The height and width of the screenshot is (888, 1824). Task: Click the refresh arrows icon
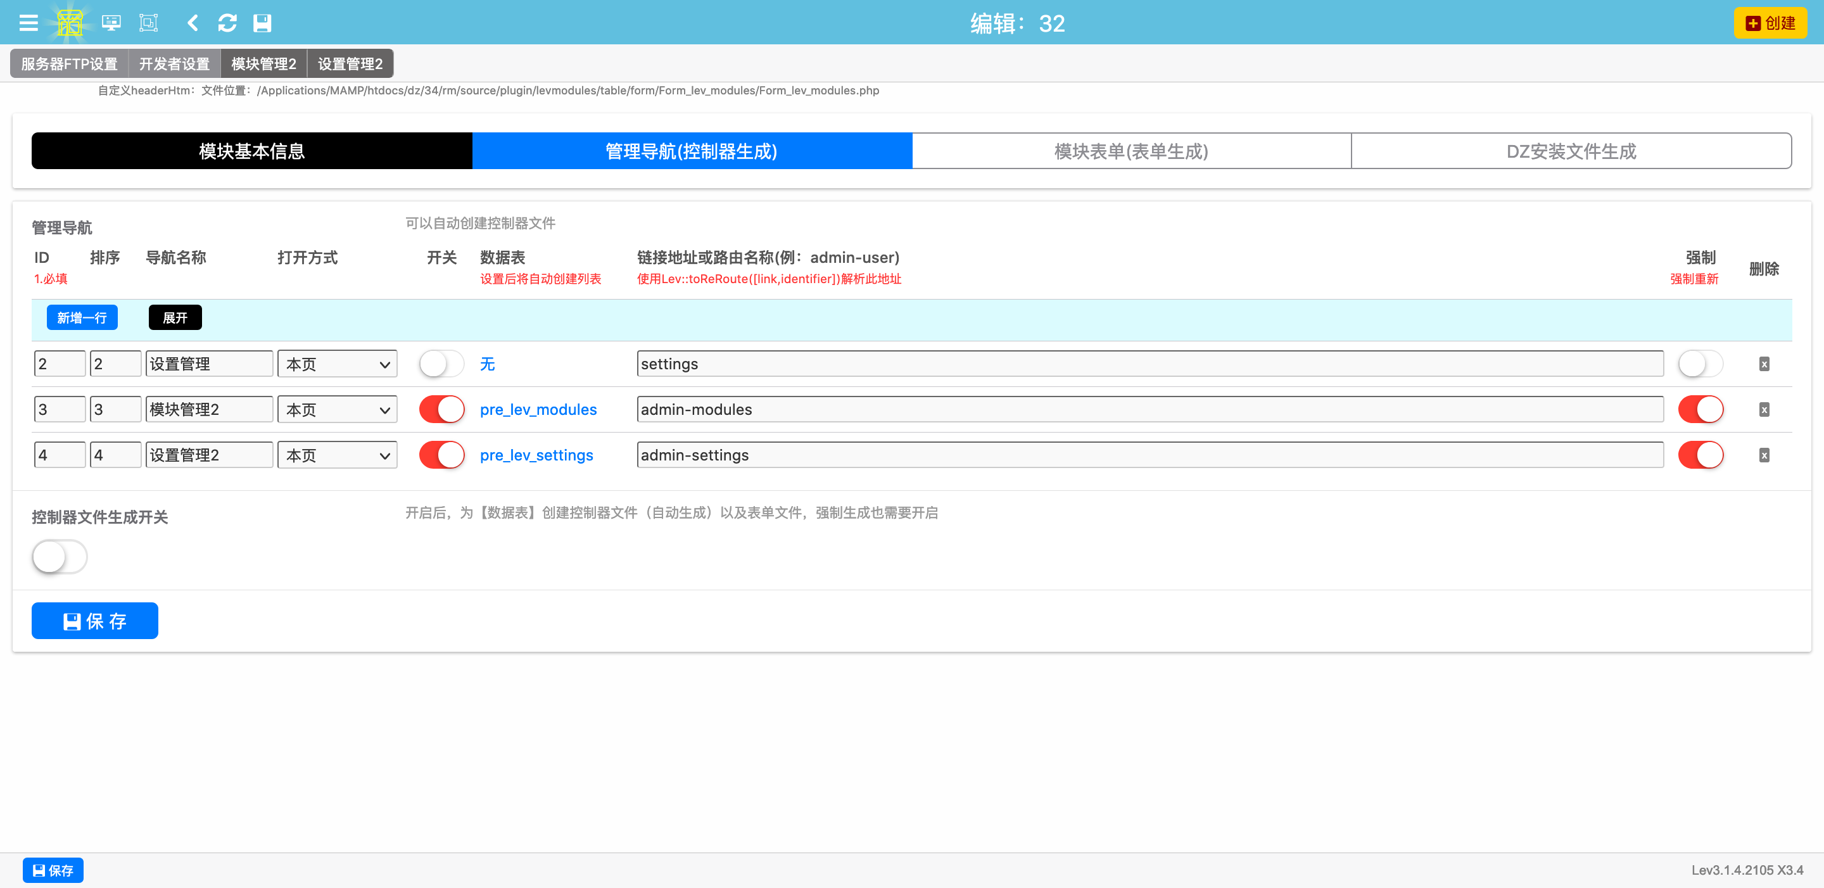[227, 23]
